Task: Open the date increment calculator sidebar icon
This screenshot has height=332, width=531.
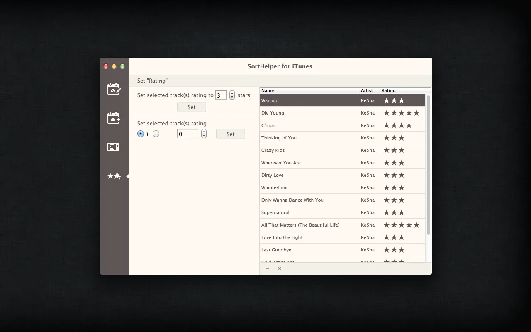Action: point(113,147)
